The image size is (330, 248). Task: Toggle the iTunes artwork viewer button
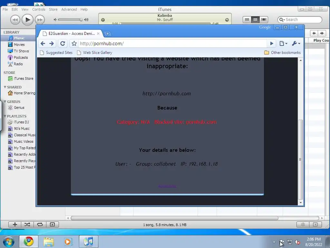pos(53,225)
